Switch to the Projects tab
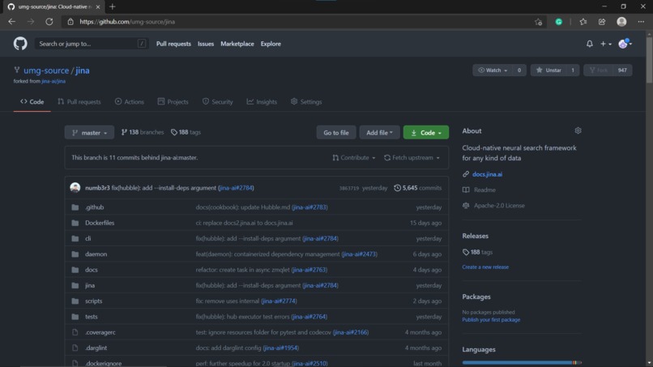The image size is (653, 367). point(173,101)
